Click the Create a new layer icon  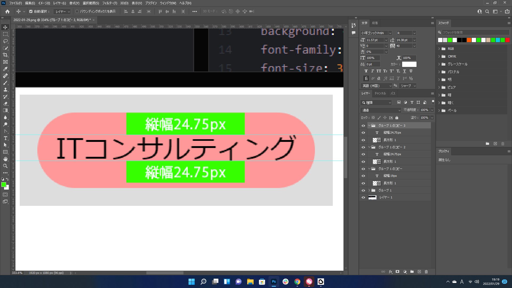coord(419,272)
